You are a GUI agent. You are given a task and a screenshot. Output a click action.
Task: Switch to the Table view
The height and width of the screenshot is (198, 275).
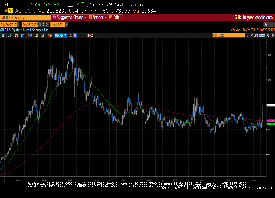pos(90,35)
